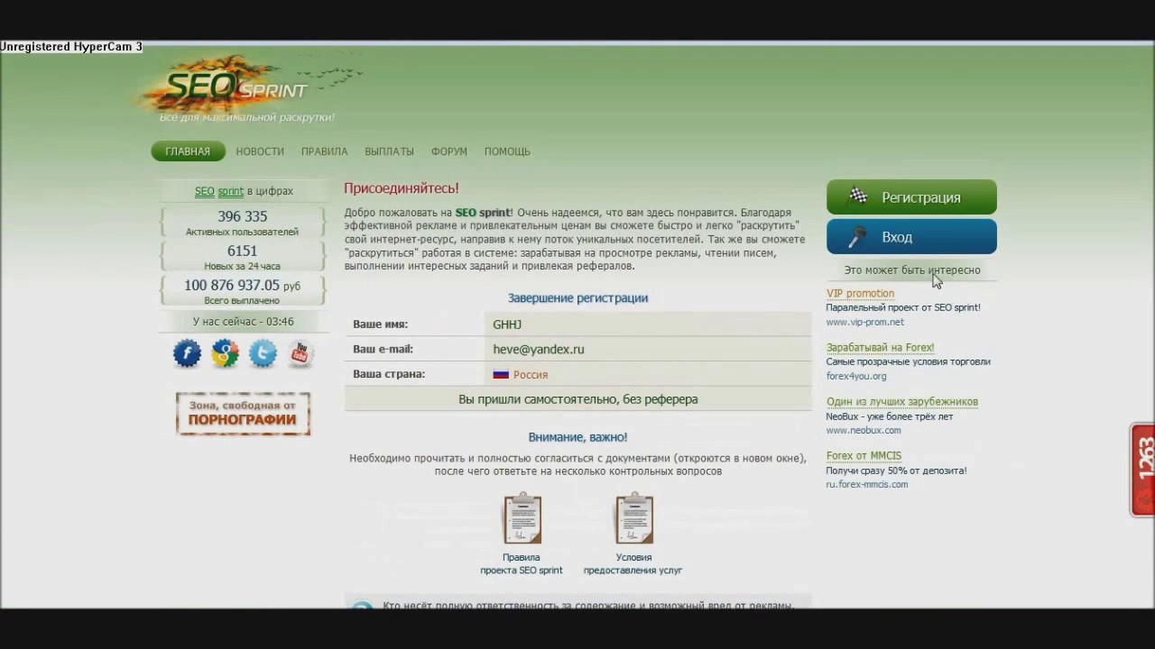Click the 100 876 937.05 руб total

242,285
